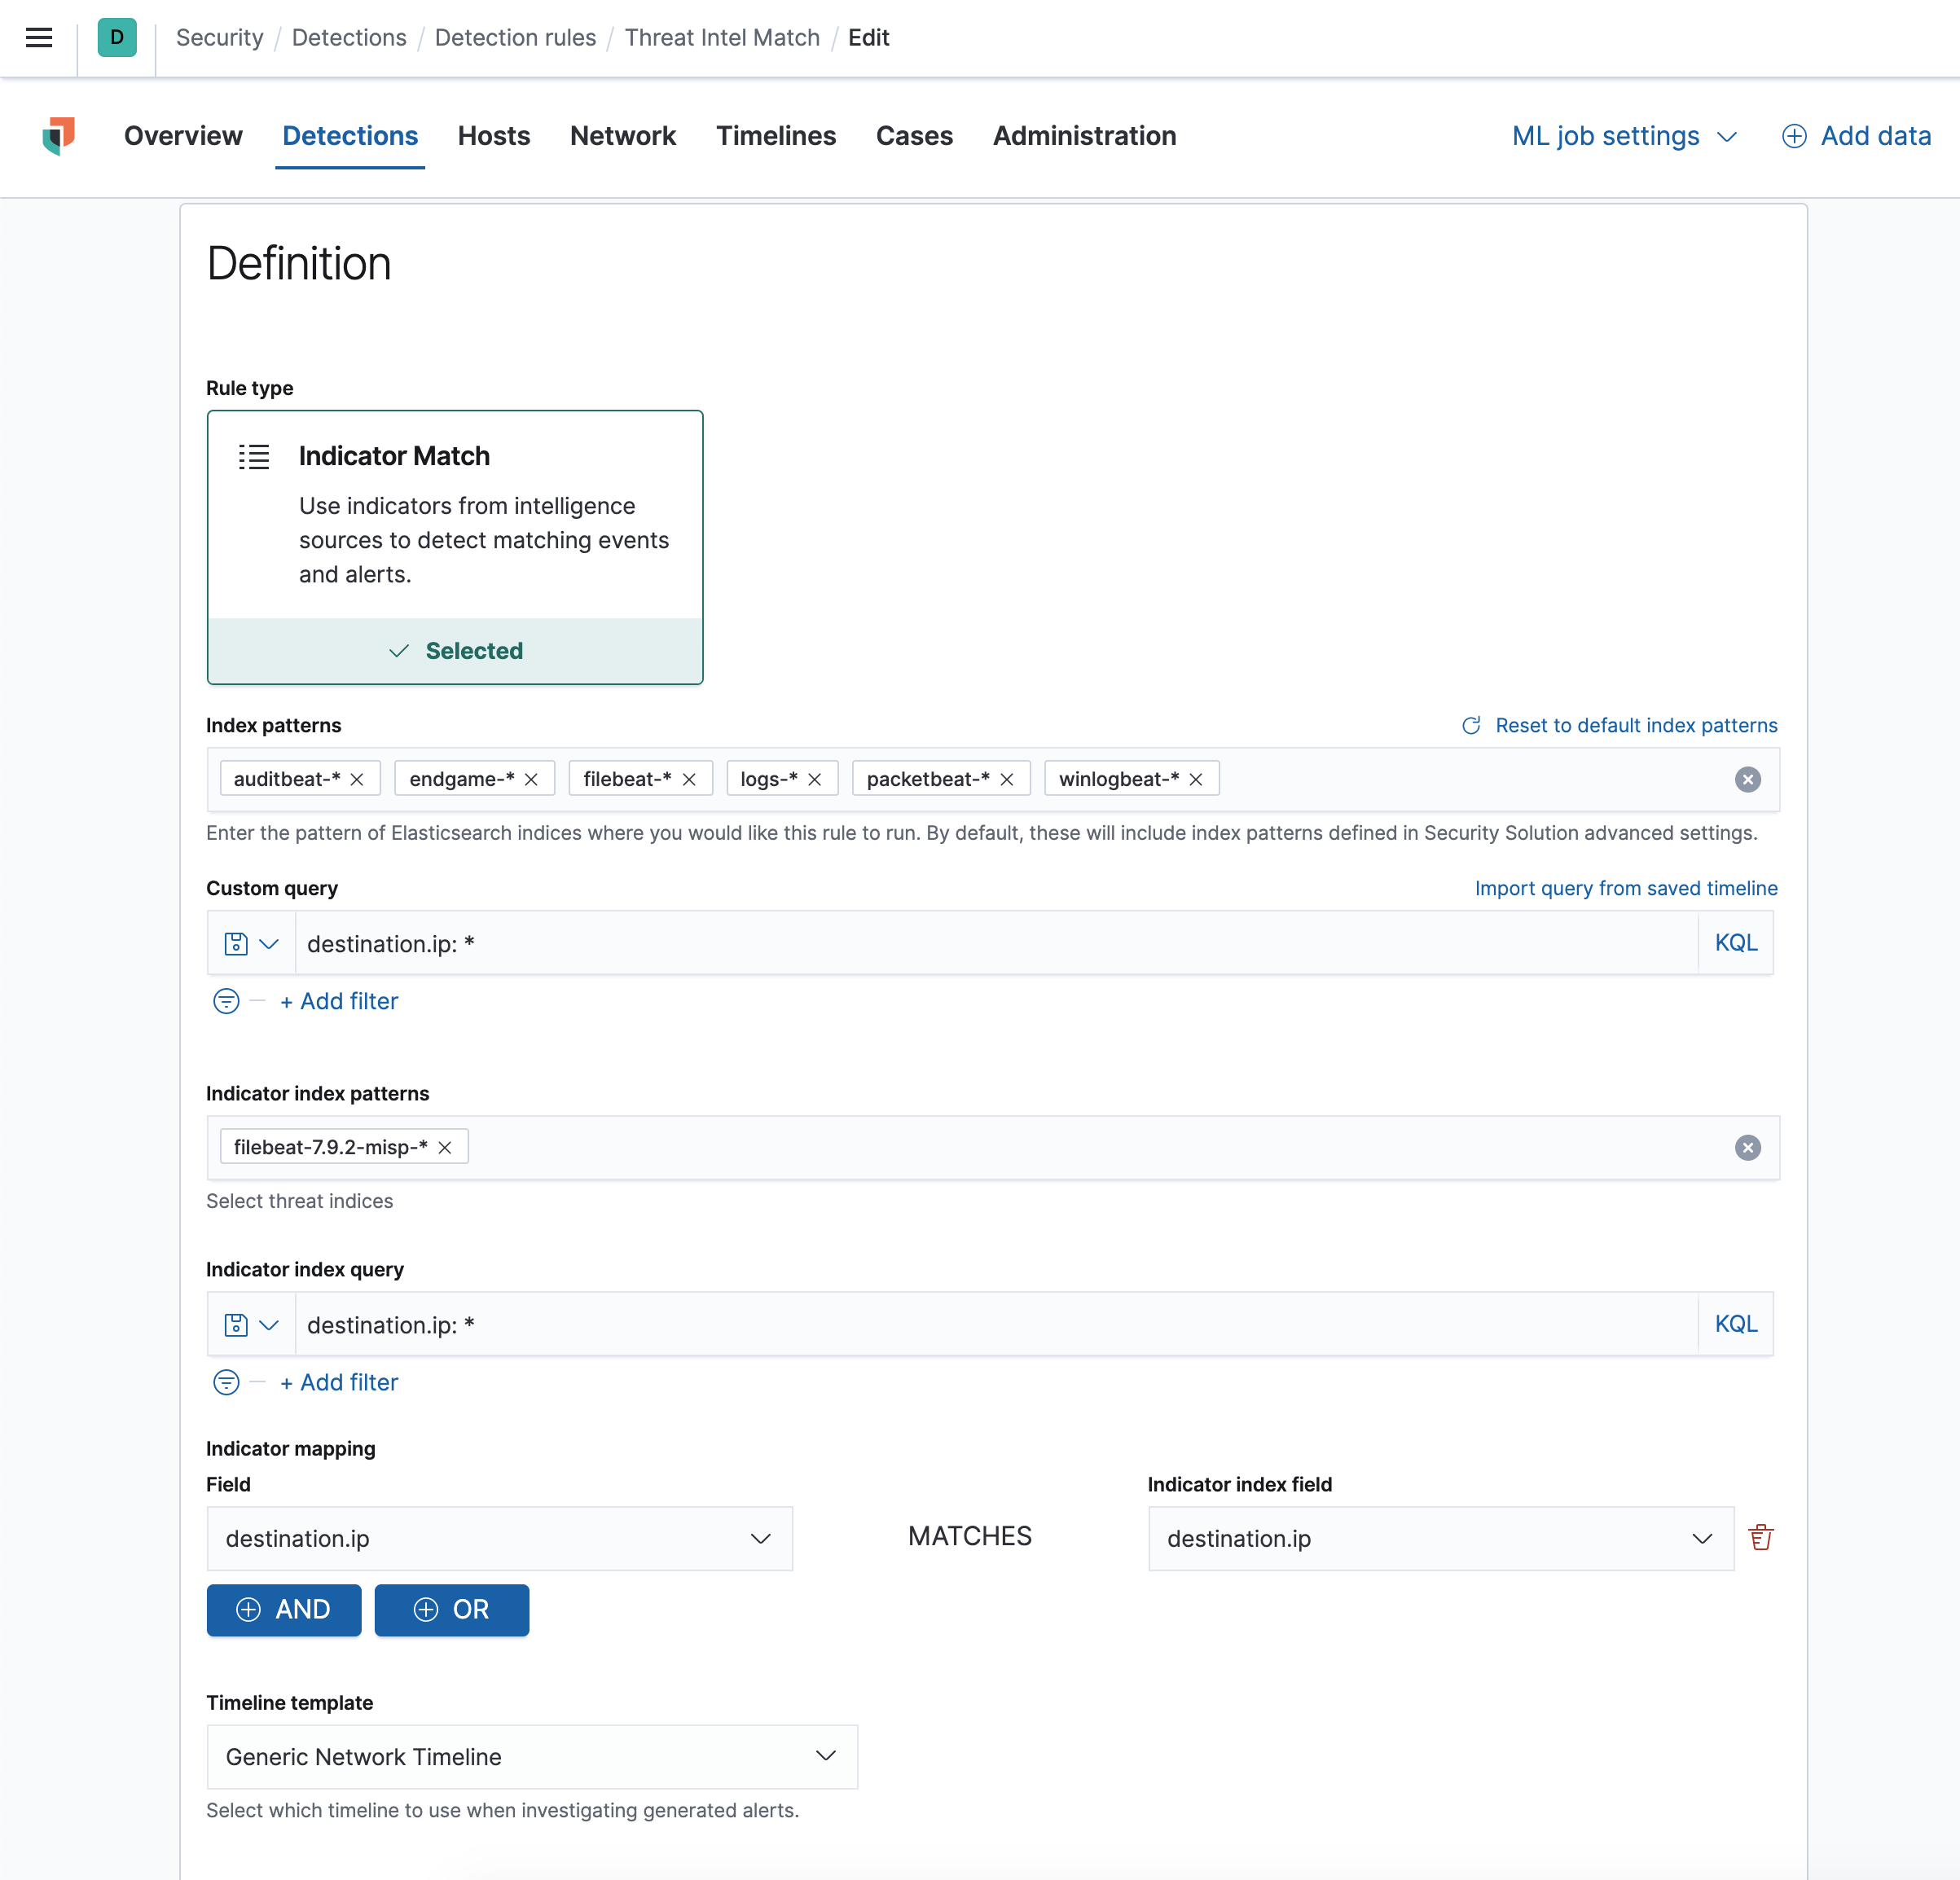Click the AND mapping button
1960x1880 pixels.
pos(284,1609)
